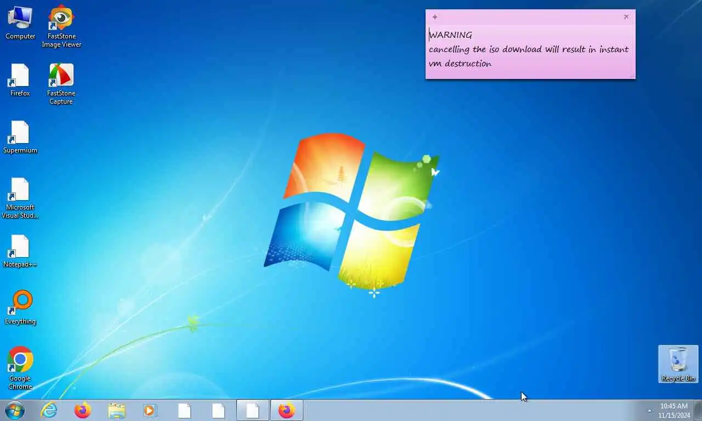Click the 'vm destruction' line in note
This screenshot has width=702, height=421.
pos(460,64)
